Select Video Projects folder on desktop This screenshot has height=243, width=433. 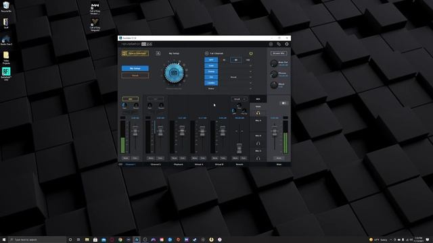(x=6, y=58)
